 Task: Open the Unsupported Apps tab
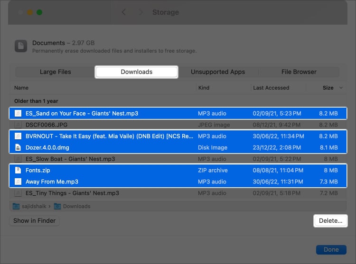coord(218,72)
